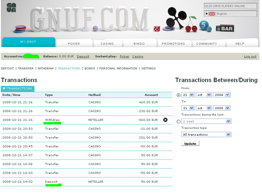Click the red dice in the banner
This screenshot has height=193, width=262.
(157, 29)
